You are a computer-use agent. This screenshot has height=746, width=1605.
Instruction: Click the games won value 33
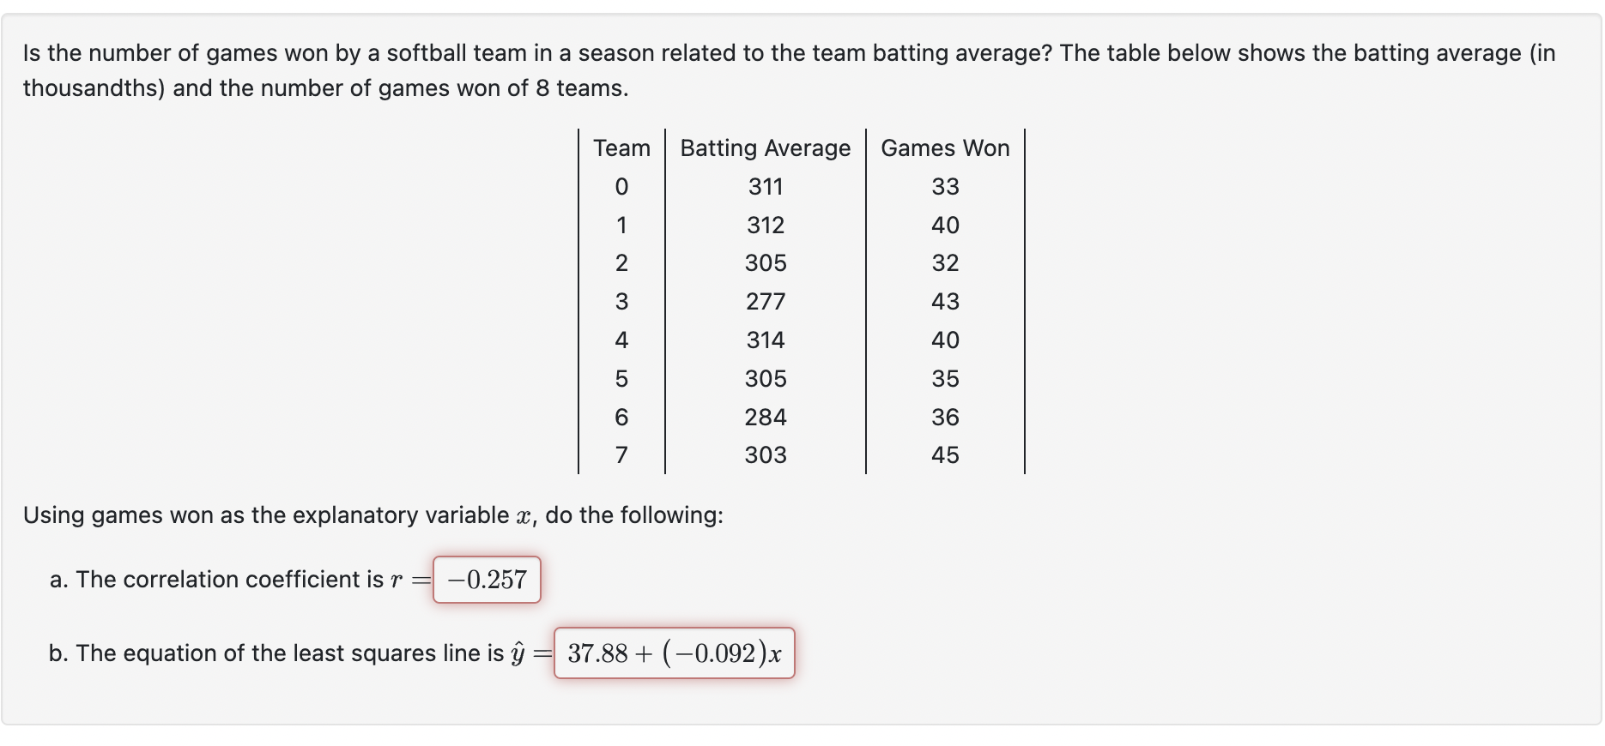point(944,186)
